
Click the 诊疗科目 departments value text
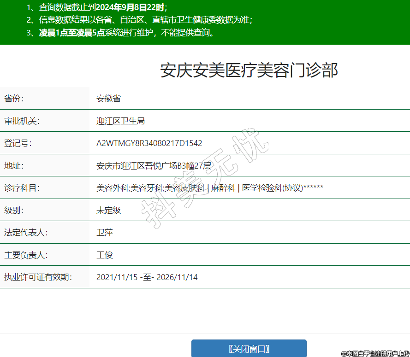(x=209, y=188)
